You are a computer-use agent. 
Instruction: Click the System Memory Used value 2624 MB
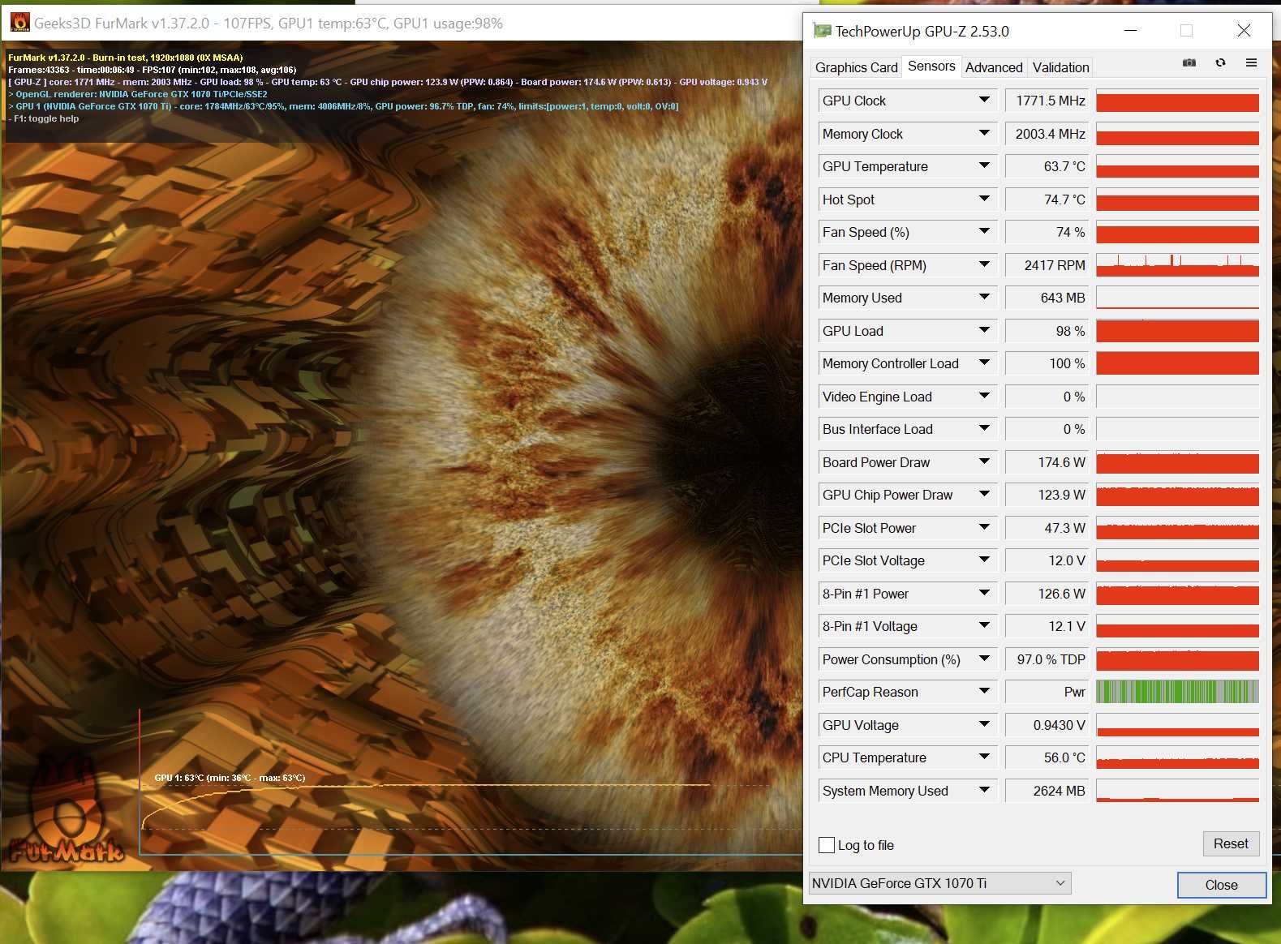click(1047, 791)
